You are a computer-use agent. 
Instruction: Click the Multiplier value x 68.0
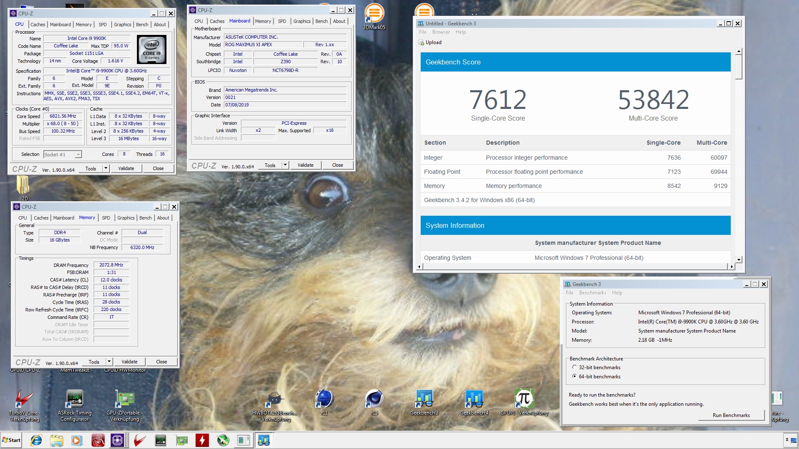(63, 124)
